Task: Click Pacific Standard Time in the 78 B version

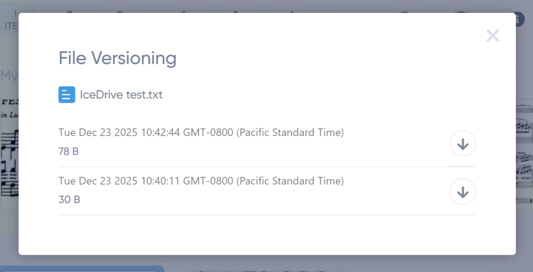Action: (290, 132)
